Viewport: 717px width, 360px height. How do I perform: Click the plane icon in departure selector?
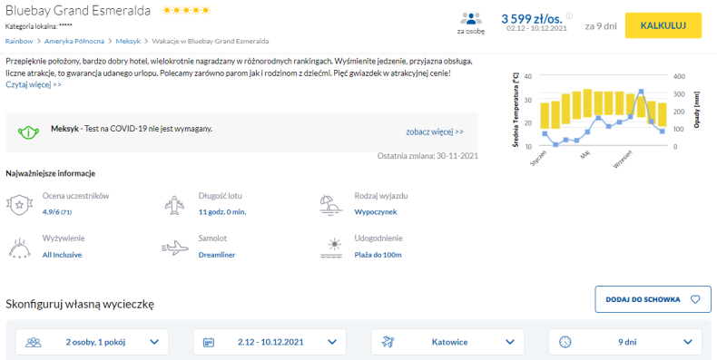(388, 342)
